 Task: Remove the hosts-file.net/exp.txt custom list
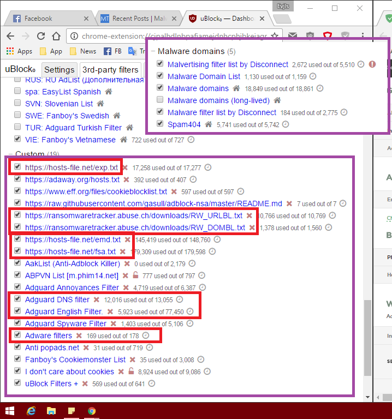125,168
